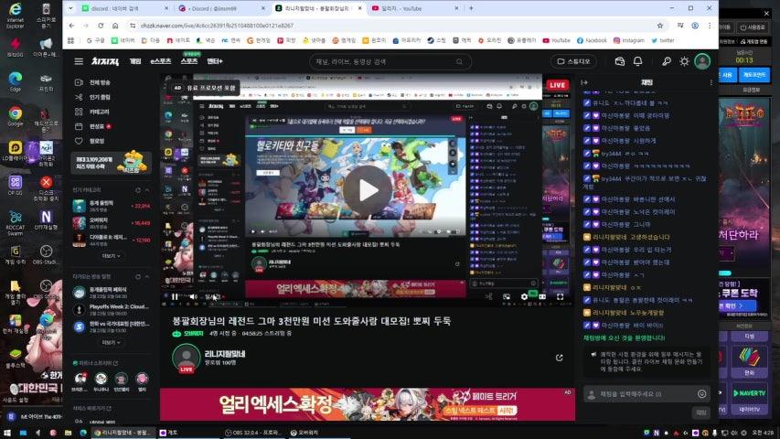Open the 게임 top navigation tab
This screenshot has width=780, height=439.
pos(135,61)
